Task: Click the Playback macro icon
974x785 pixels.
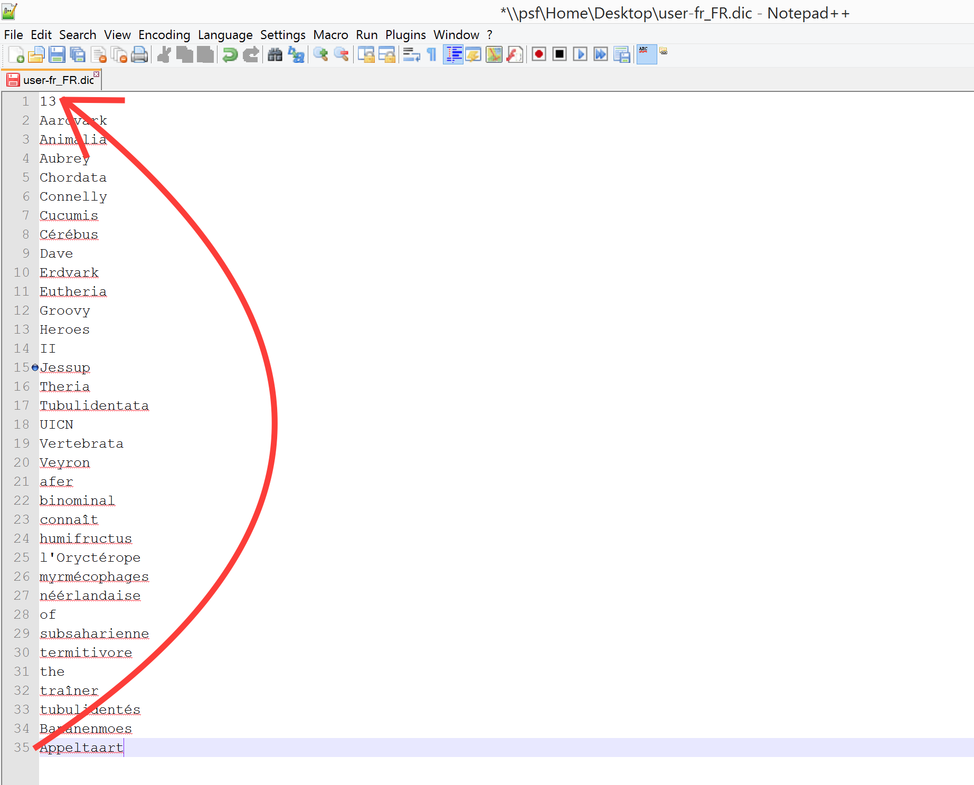Action: click(580, 54)
